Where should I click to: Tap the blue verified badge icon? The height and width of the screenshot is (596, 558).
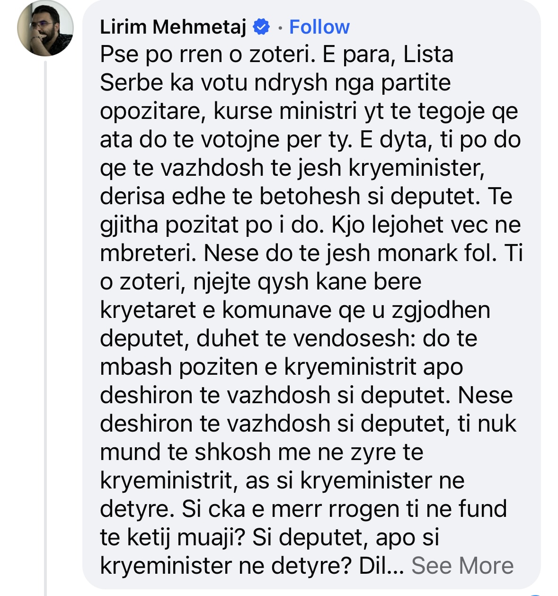pyautogui.click(x=261, y=27)
